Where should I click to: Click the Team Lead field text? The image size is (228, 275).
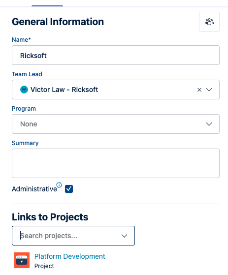[x=64, y=90]
